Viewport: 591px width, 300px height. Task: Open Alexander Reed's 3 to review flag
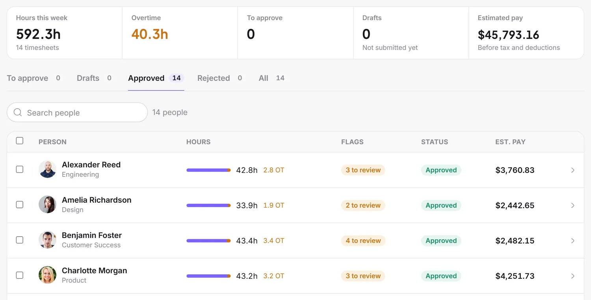click(x=363, y=170)
